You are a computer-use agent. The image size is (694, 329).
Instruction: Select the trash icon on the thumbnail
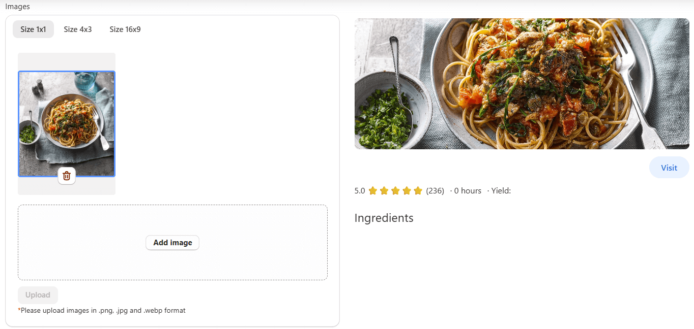pos(66,175)
